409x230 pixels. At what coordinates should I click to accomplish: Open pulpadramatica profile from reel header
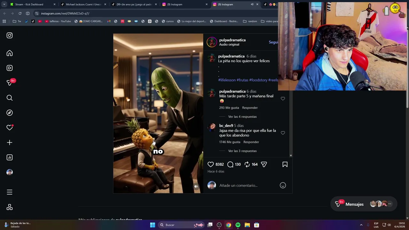tap(232, 40)
